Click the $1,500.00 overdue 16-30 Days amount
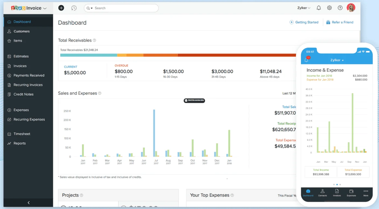379x209 pixels. (x=173, y=71)
